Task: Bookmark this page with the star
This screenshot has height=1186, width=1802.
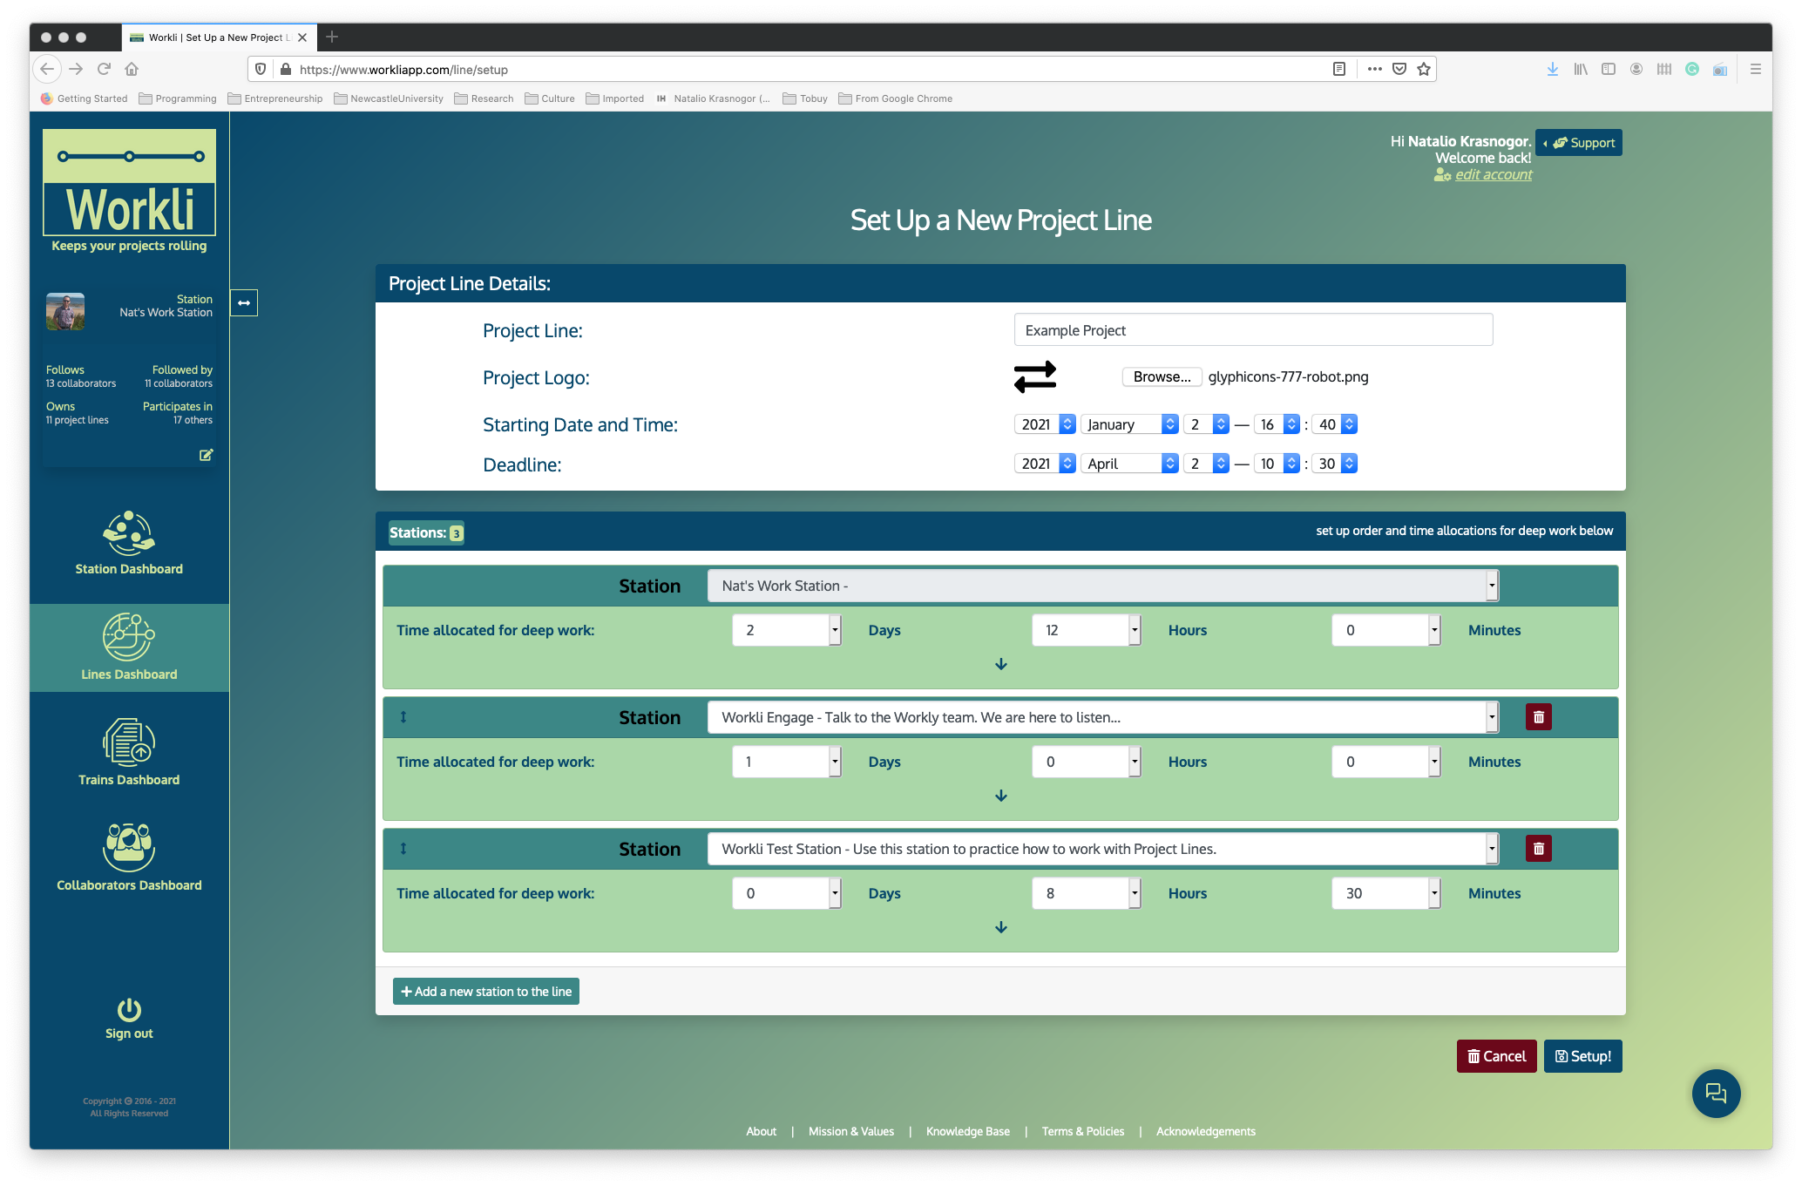Action: [x=1424, y=69]
